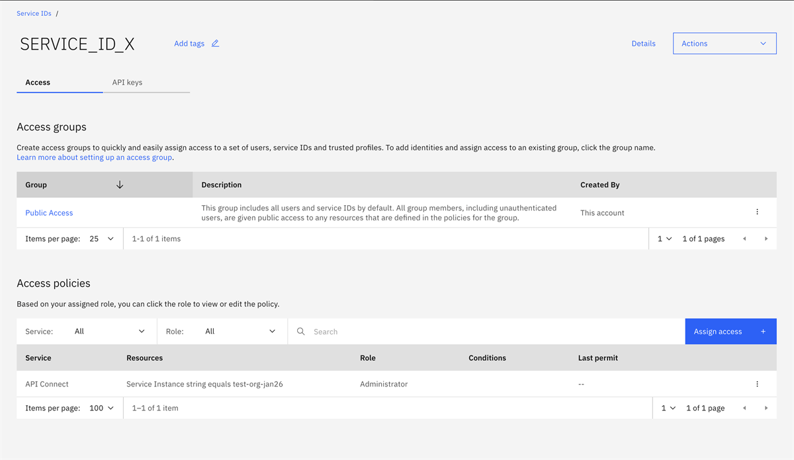The image size is (794, 460).
Task: Click the Resources column header
Action: (x=144, y=358)
